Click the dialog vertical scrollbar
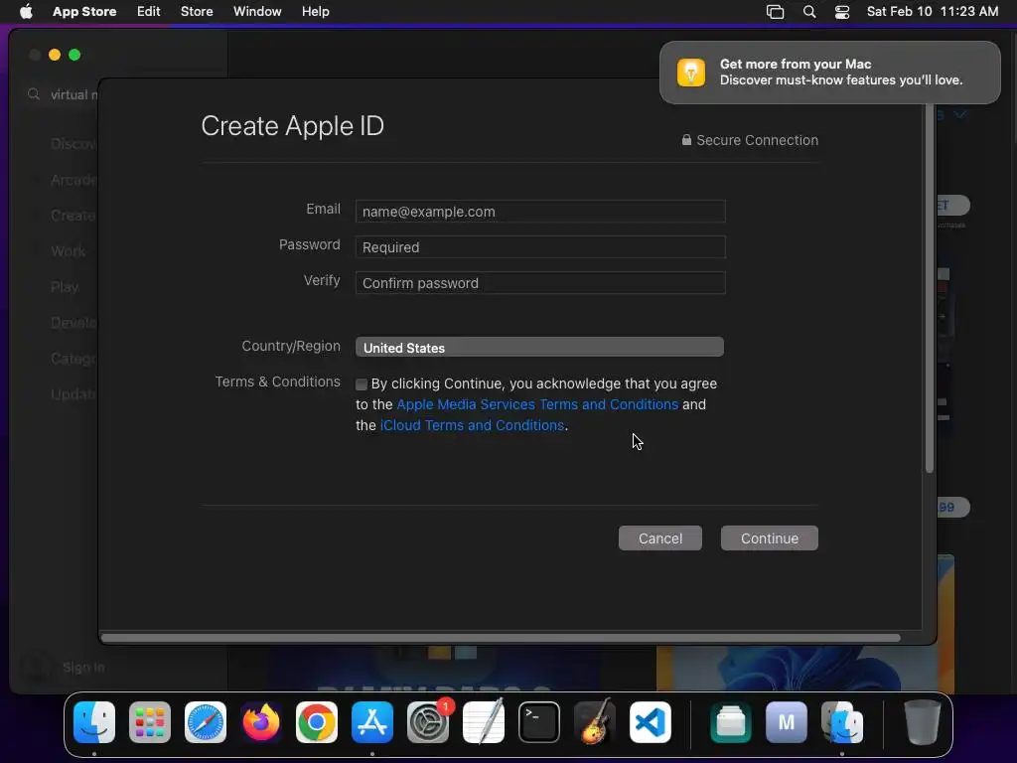Viewport: 1017px width, 763px height. (930, 285)
